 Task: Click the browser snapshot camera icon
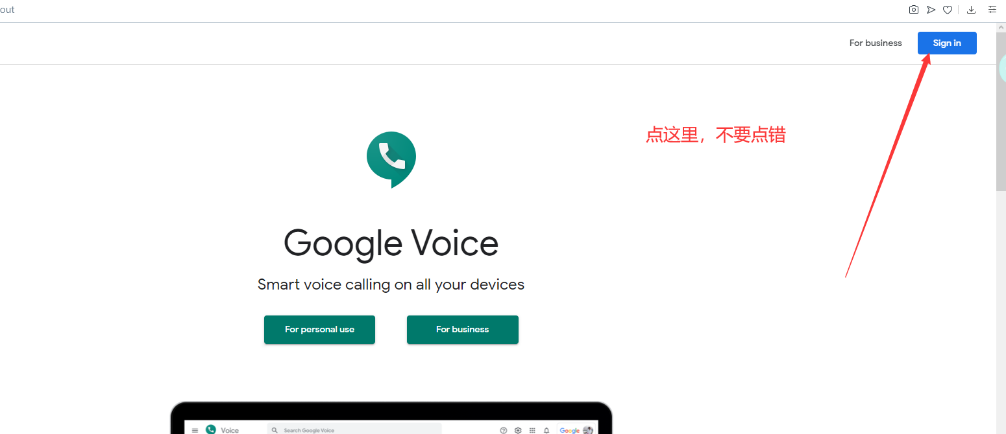[914, 10]
